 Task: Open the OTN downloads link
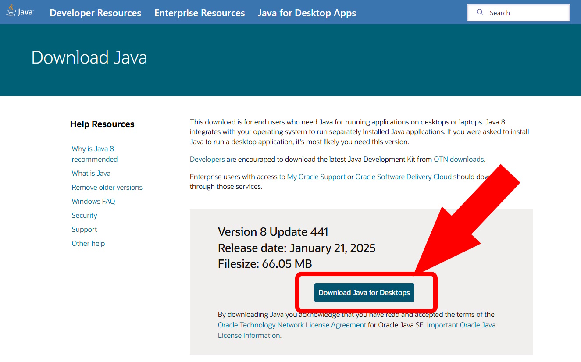[x=459, y=159]
